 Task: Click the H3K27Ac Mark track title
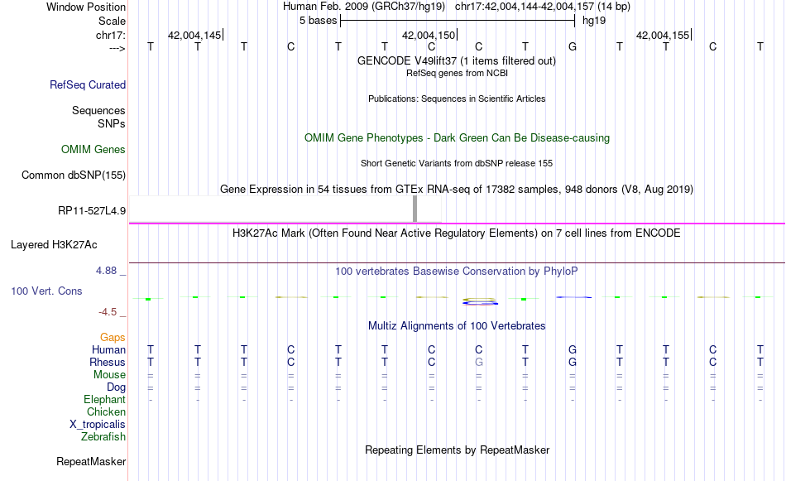(457, 233)
